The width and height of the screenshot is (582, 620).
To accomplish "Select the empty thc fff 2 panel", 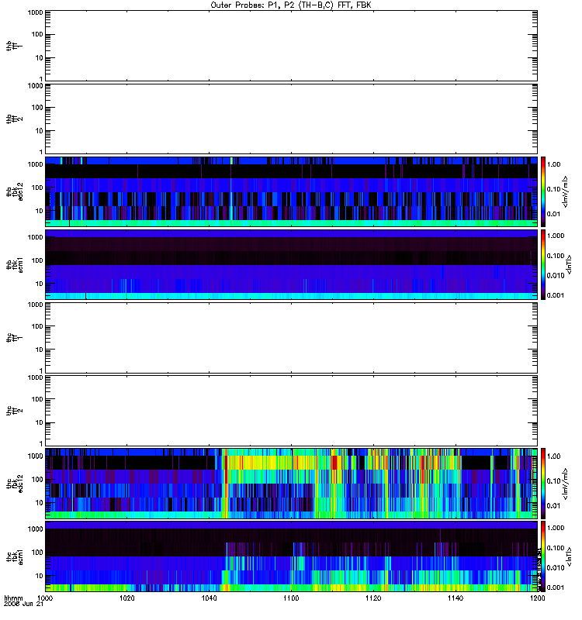I will (291, 410).
